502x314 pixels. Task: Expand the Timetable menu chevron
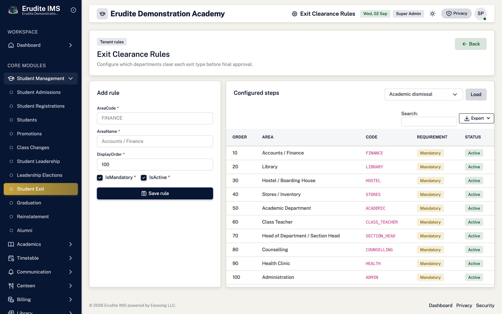[x=71, y=258]
